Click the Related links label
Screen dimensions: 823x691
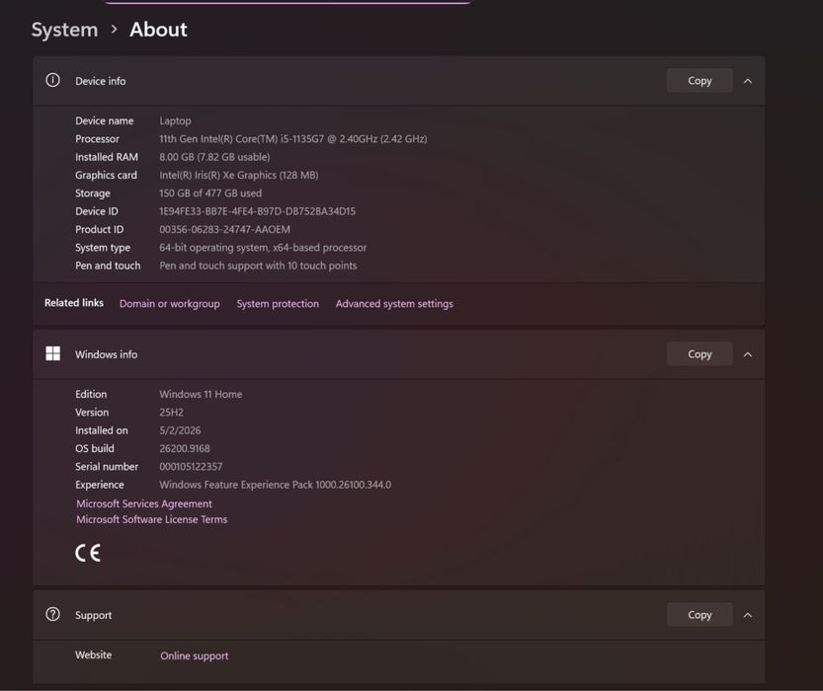tap(74, 302)
